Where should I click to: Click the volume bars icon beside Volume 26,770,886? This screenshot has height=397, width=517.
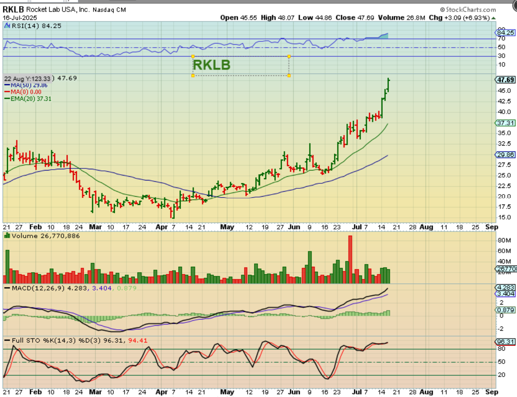click(x=7, y=236)
